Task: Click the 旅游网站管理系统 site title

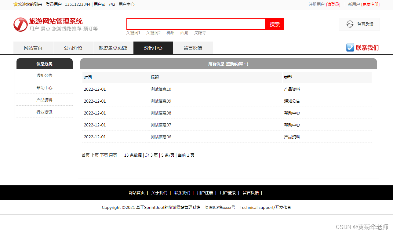Action: click(56, 21)
